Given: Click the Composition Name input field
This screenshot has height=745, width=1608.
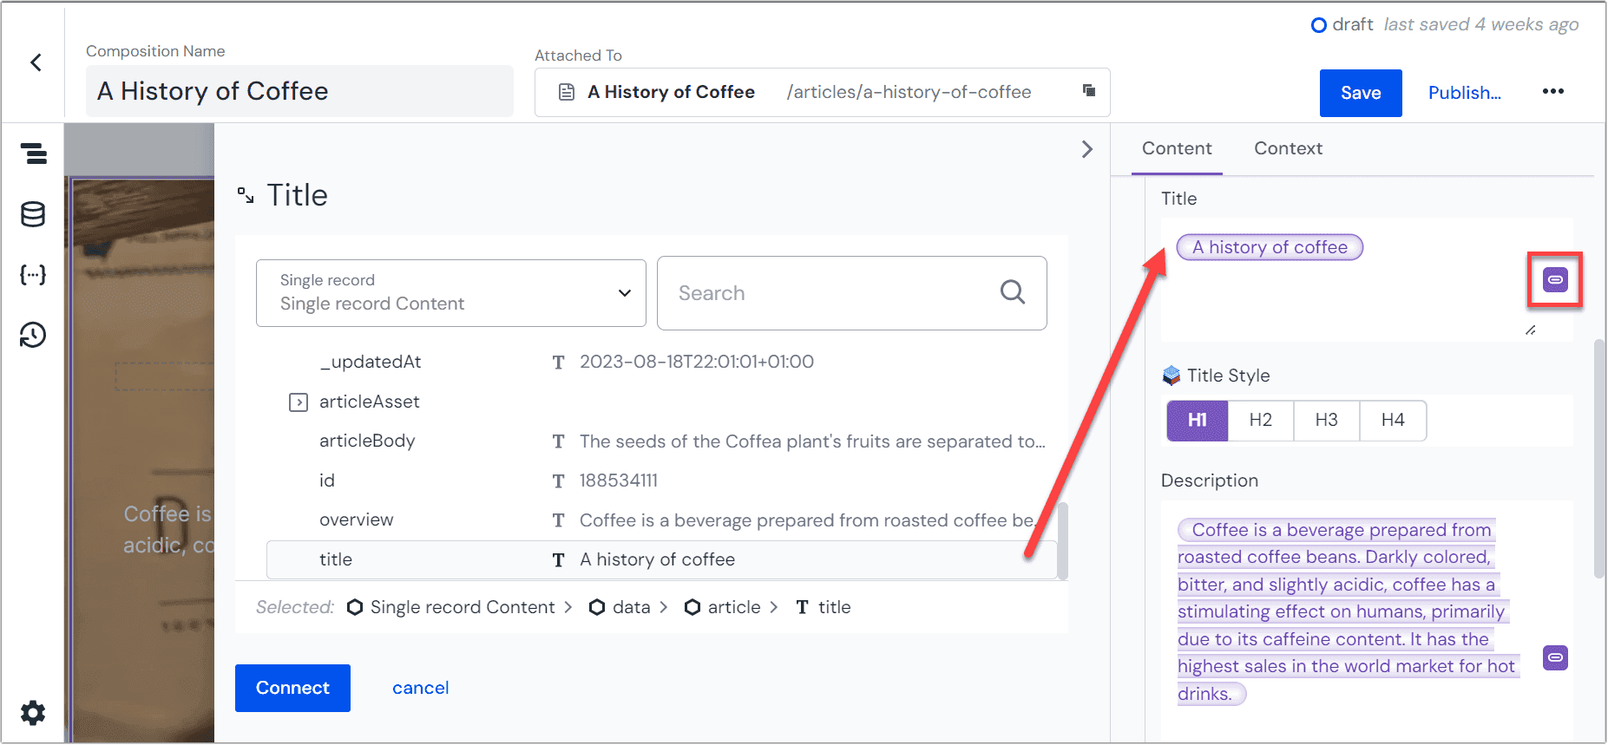Looking at the screenshot, I should pyautogui.click(x=299, y=91).
